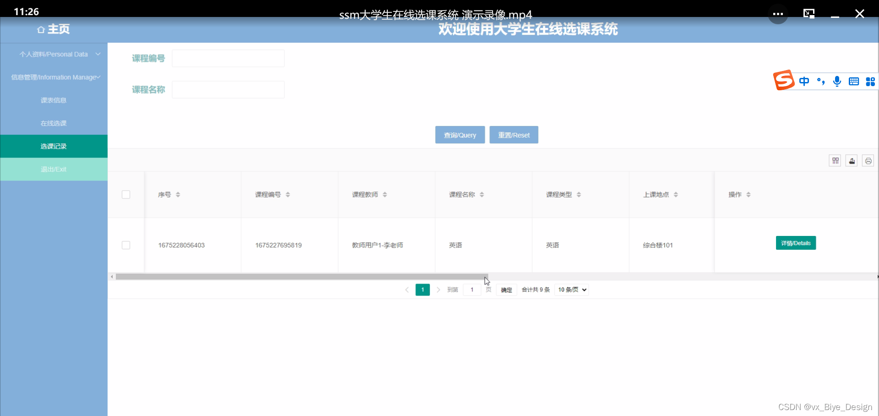This screenshot has height=416, width=879.
Task: Click the 确定 pagination confirm button
Action: coord(506,290)
